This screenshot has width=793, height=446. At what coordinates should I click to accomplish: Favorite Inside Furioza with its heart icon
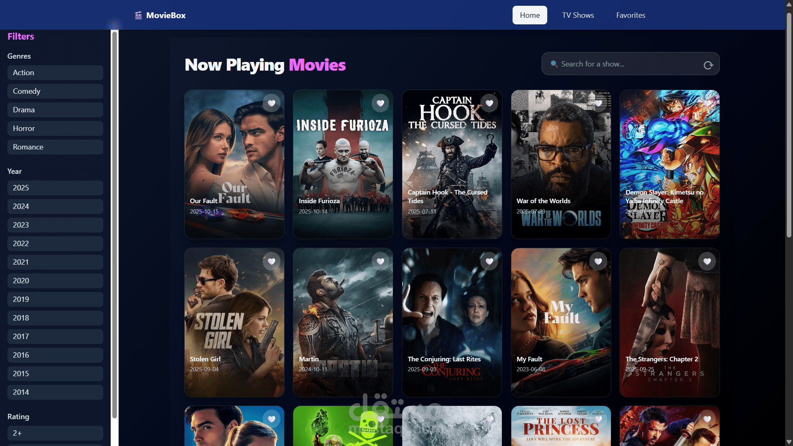[x=380, y=103]
